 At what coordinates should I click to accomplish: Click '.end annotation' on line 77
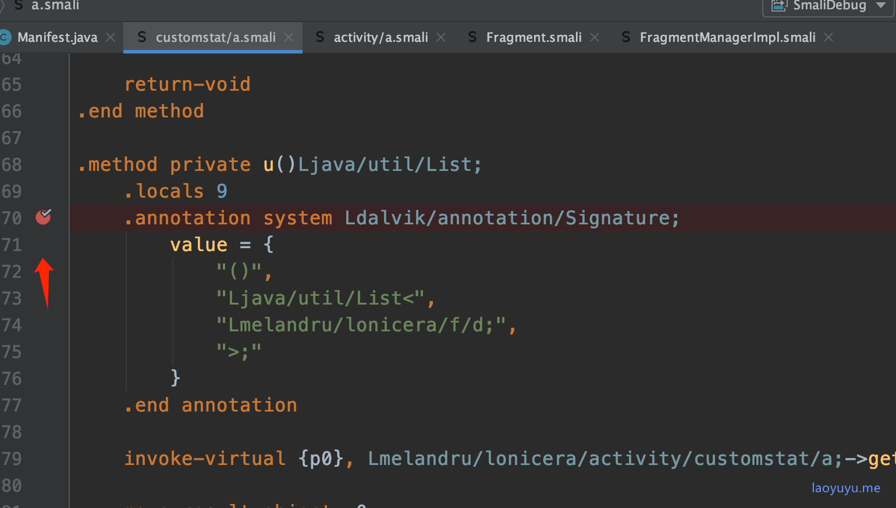tap(211, 405)
